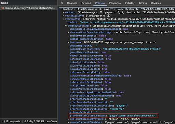Select the orderTermsAndConditionsLocation property
Viewport: 175px width, 124px height.
coord(99,106)
